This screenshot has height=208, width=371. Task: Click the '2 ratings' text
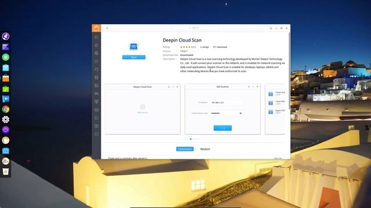click(205, 47)
